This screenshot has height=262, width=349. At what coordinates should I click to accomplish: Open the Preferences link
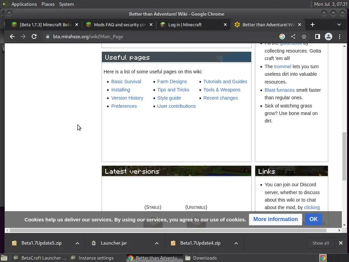[x=124, y=106]
